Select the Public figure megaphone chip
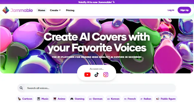194x108 pixels. (166, 99)
